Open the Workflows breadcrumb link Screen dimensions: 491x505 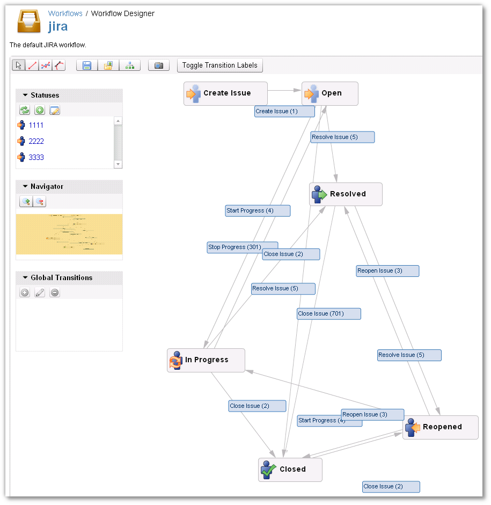click(65, 13)
